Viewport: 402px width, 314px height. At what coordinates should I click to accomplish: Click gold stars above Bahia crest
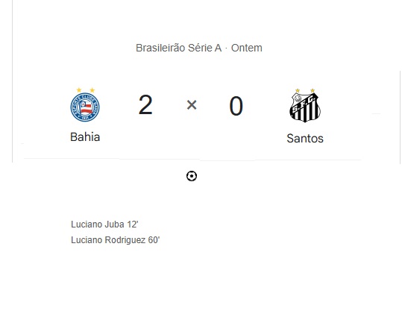[x=86, y=90]
